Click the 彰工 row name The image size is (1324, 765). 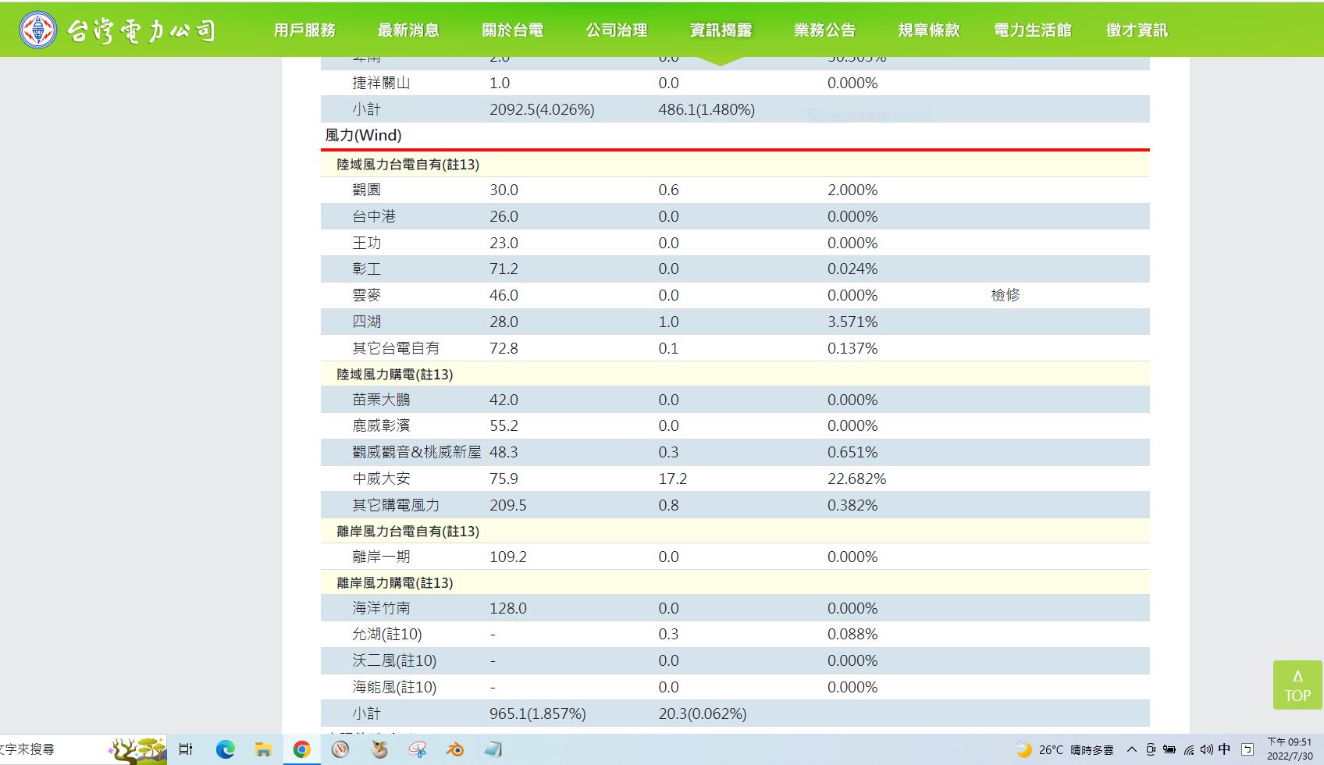pos(367,269)
